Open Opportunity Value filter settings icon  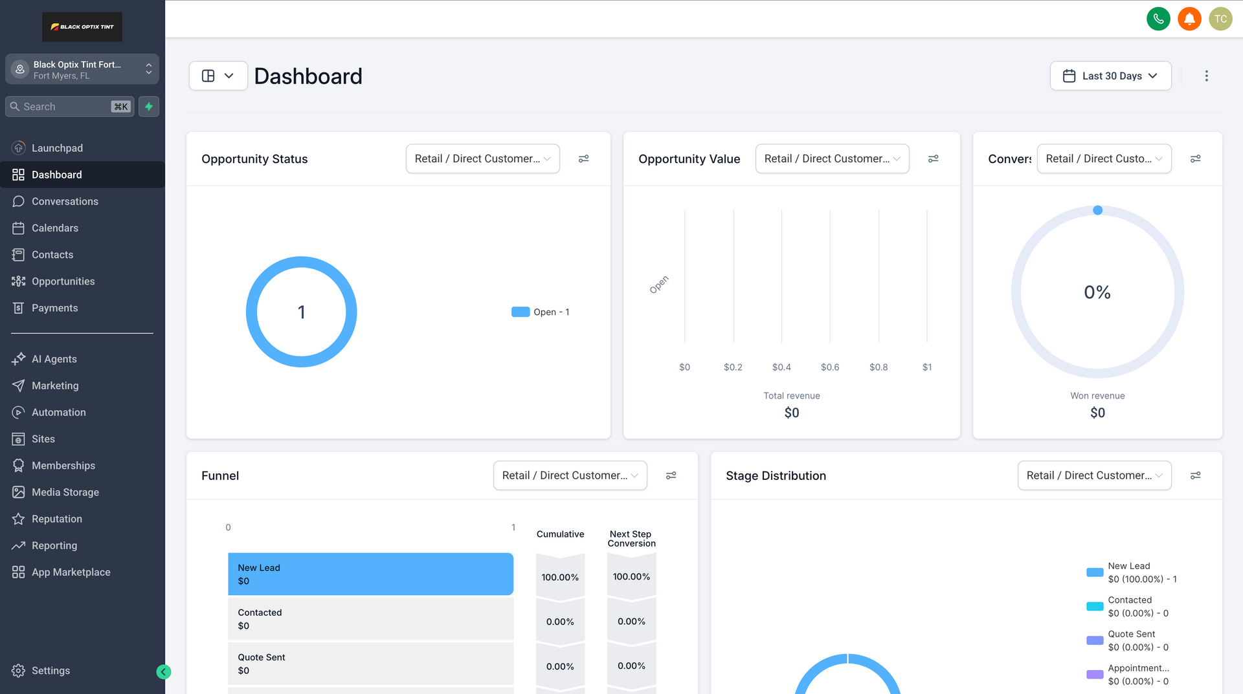[x=933, y=158]
